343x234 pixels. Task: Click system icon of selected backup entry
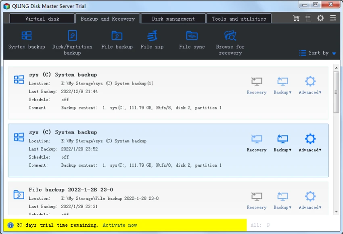pos(19,137)
